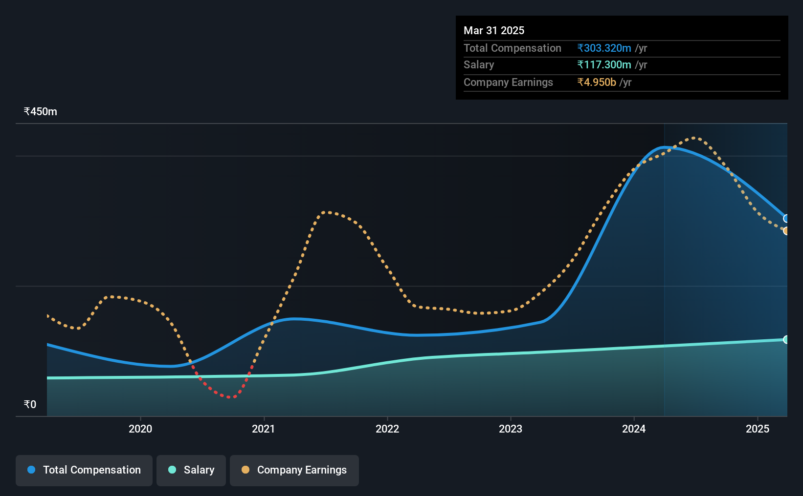Select the blue Total Compensation endpoint marker
Viewport: 803px width, 496px height.
786,218
